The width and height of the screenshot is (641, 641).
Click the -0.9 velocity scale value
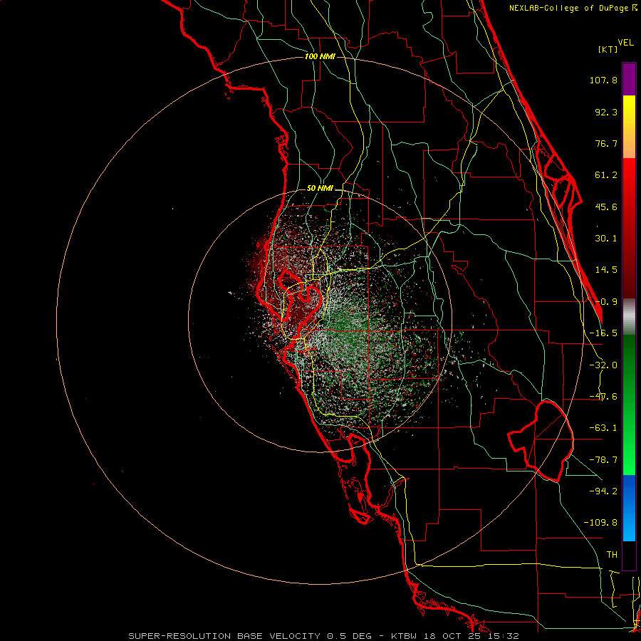point(606,302)
